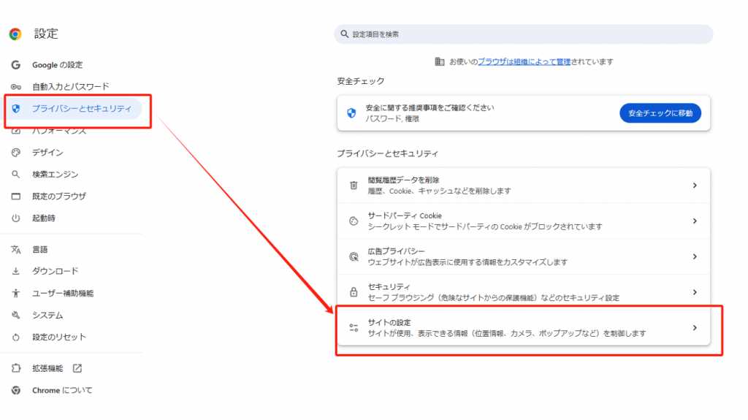The image size is (748, 420).
Task: Click the Google G icon in sidebar
Action: point(16,65)
